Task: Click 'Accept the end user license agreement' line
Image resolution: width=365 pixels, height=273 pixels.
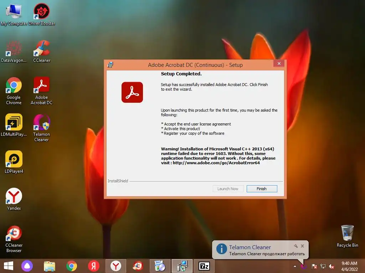Action: 196,124
